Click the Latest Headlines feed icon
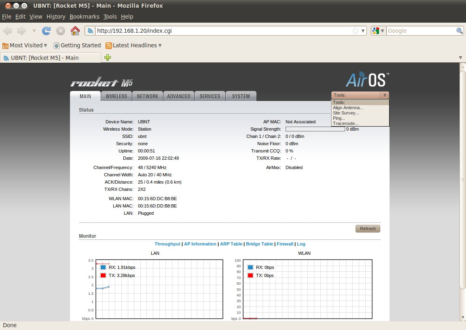Viewport: 466px width, 330px height. (109, 45)
